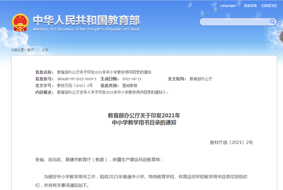The width and height of the screenshot is (283, 190).
Task: Click the 内容概述 summary text
Action: click(x=113, y=92)
